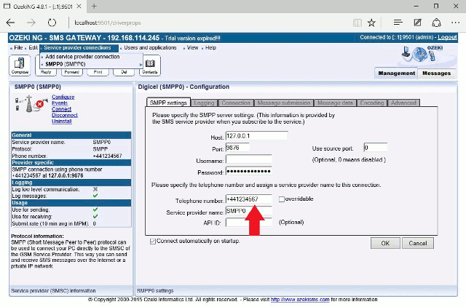Click the Ozeki logo image

coord(422,54)
